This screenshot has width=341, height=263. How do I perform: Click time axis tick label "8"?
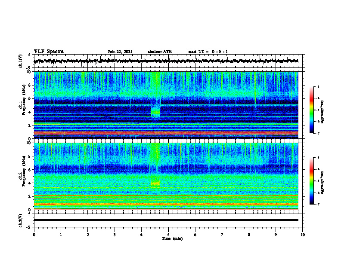click(249, 235)
